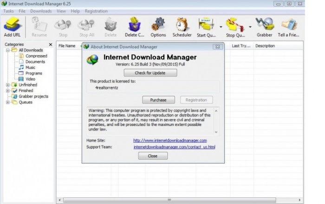Screen dimensions: 325x204
Task: Select the Documents category
Action: [35, 62]
